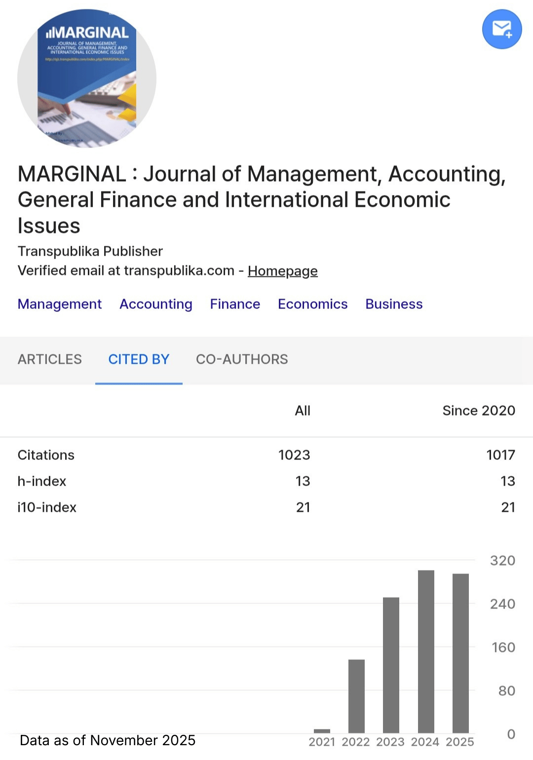Click the 2021 citations bar

point(322,731)
